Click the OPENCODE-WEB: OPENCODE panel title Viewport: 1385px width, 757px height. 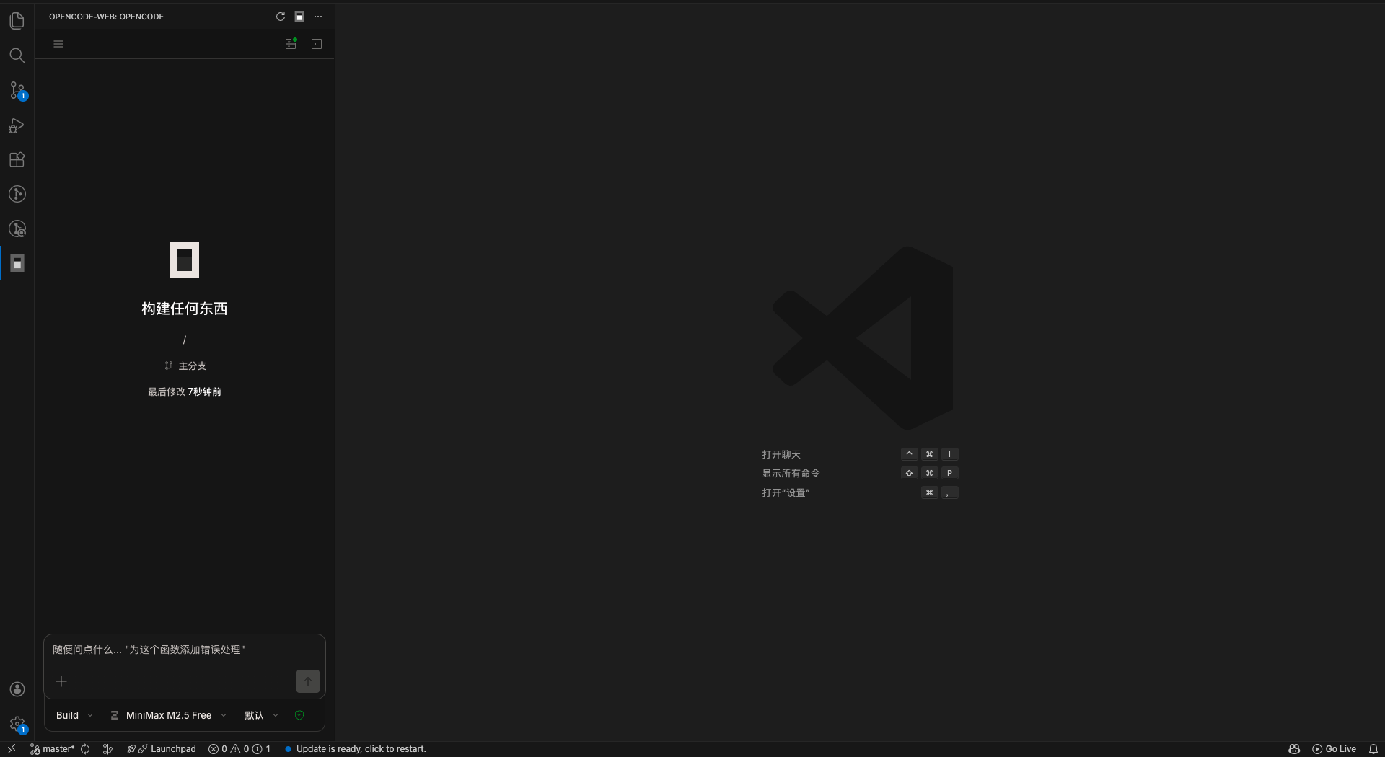click(x=106, y=17)
